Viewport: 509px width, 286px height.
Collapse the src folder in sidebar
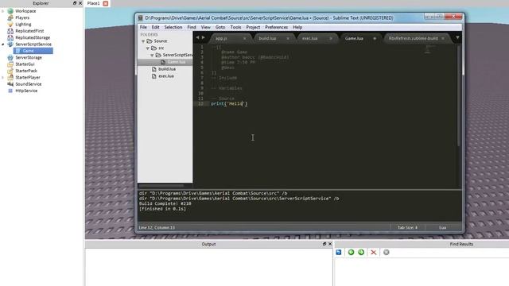point(148,48)
